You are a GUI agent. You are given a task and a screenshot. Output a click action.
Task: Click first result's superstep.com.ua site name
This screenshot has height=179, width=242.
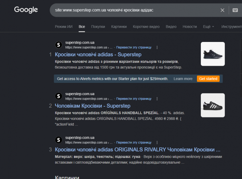[x=80, y=43]
